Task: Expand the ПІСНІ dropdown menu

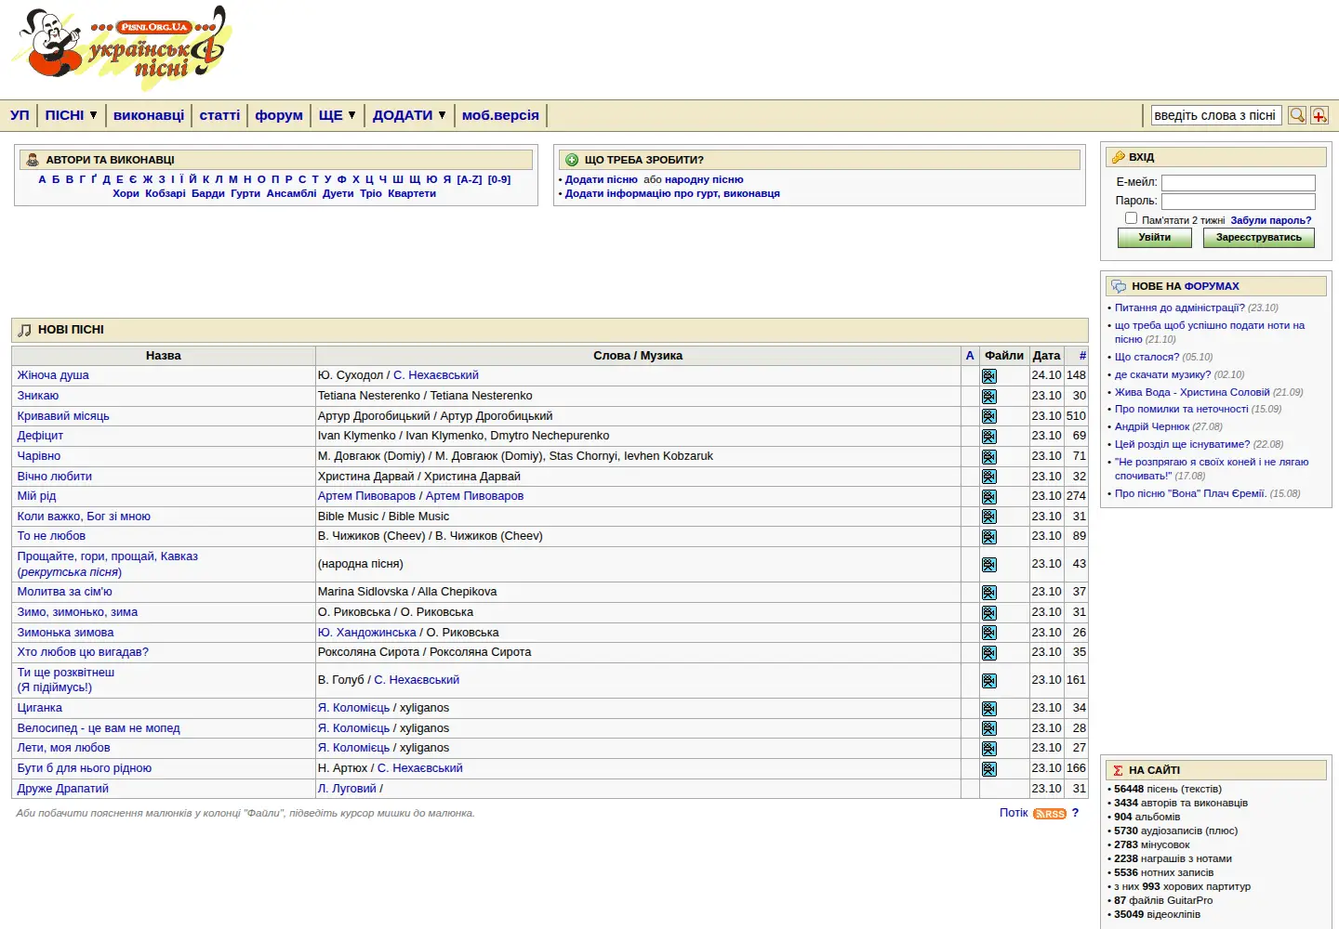Action: pos(72,115)
